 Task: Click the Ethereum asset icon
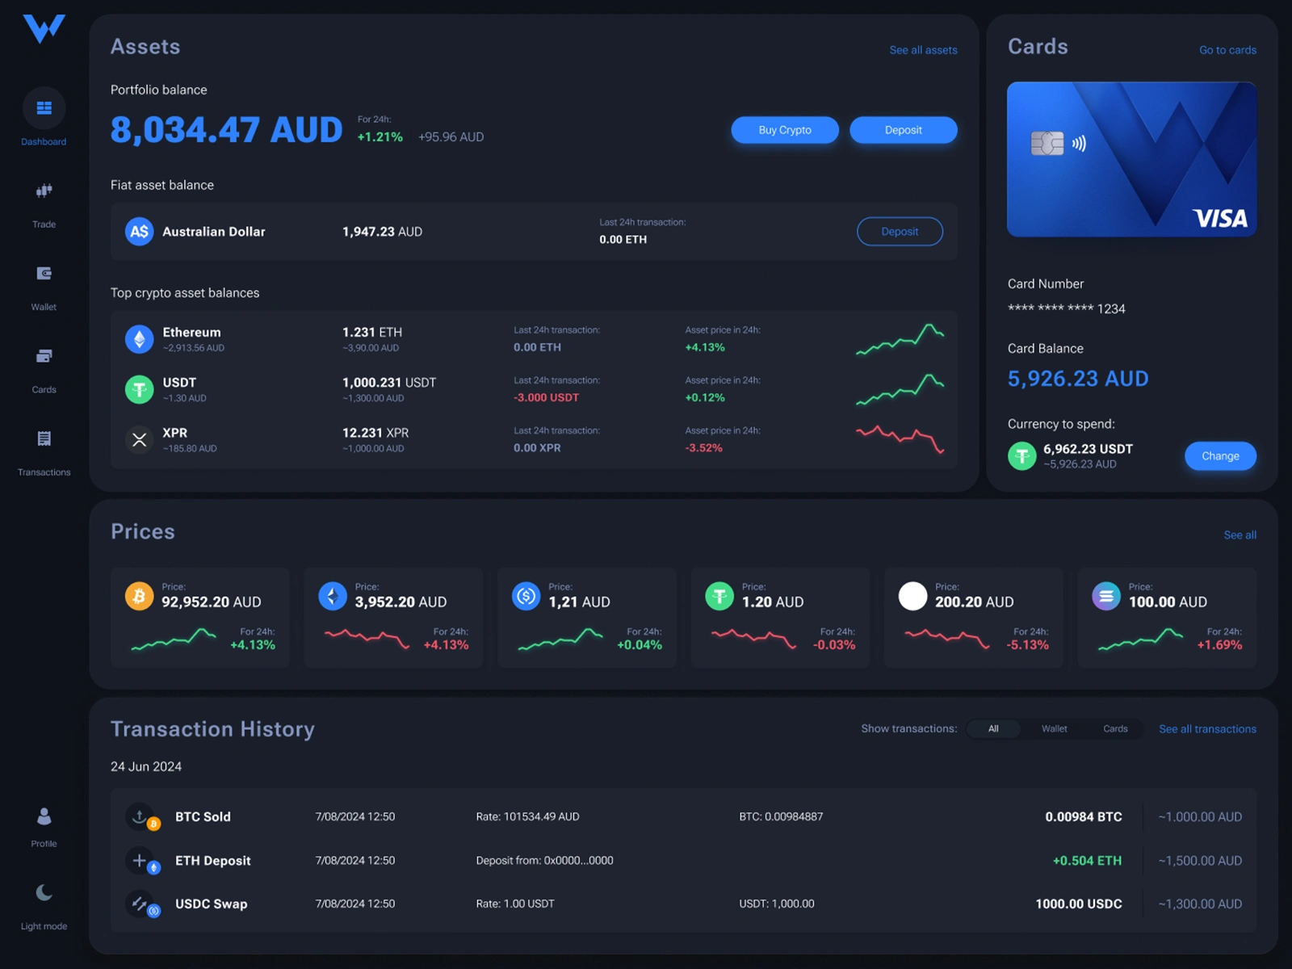139,339
